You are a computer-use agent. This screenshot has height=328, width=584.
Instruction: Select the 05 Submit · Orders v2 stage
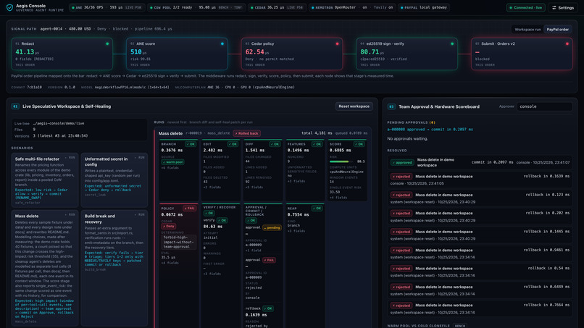(x=522, y=54)
